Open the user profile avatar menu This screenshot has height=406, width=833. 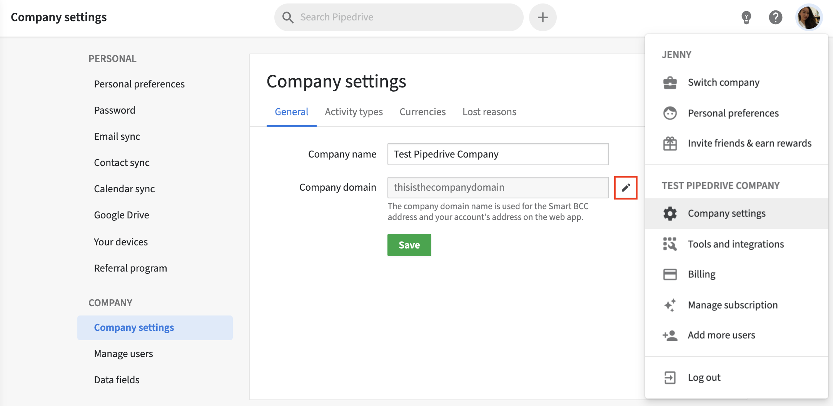(808, 17)
